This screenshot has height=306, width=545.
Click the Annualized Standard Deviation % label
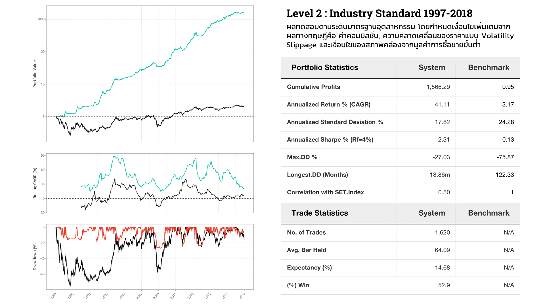[335, 122]
